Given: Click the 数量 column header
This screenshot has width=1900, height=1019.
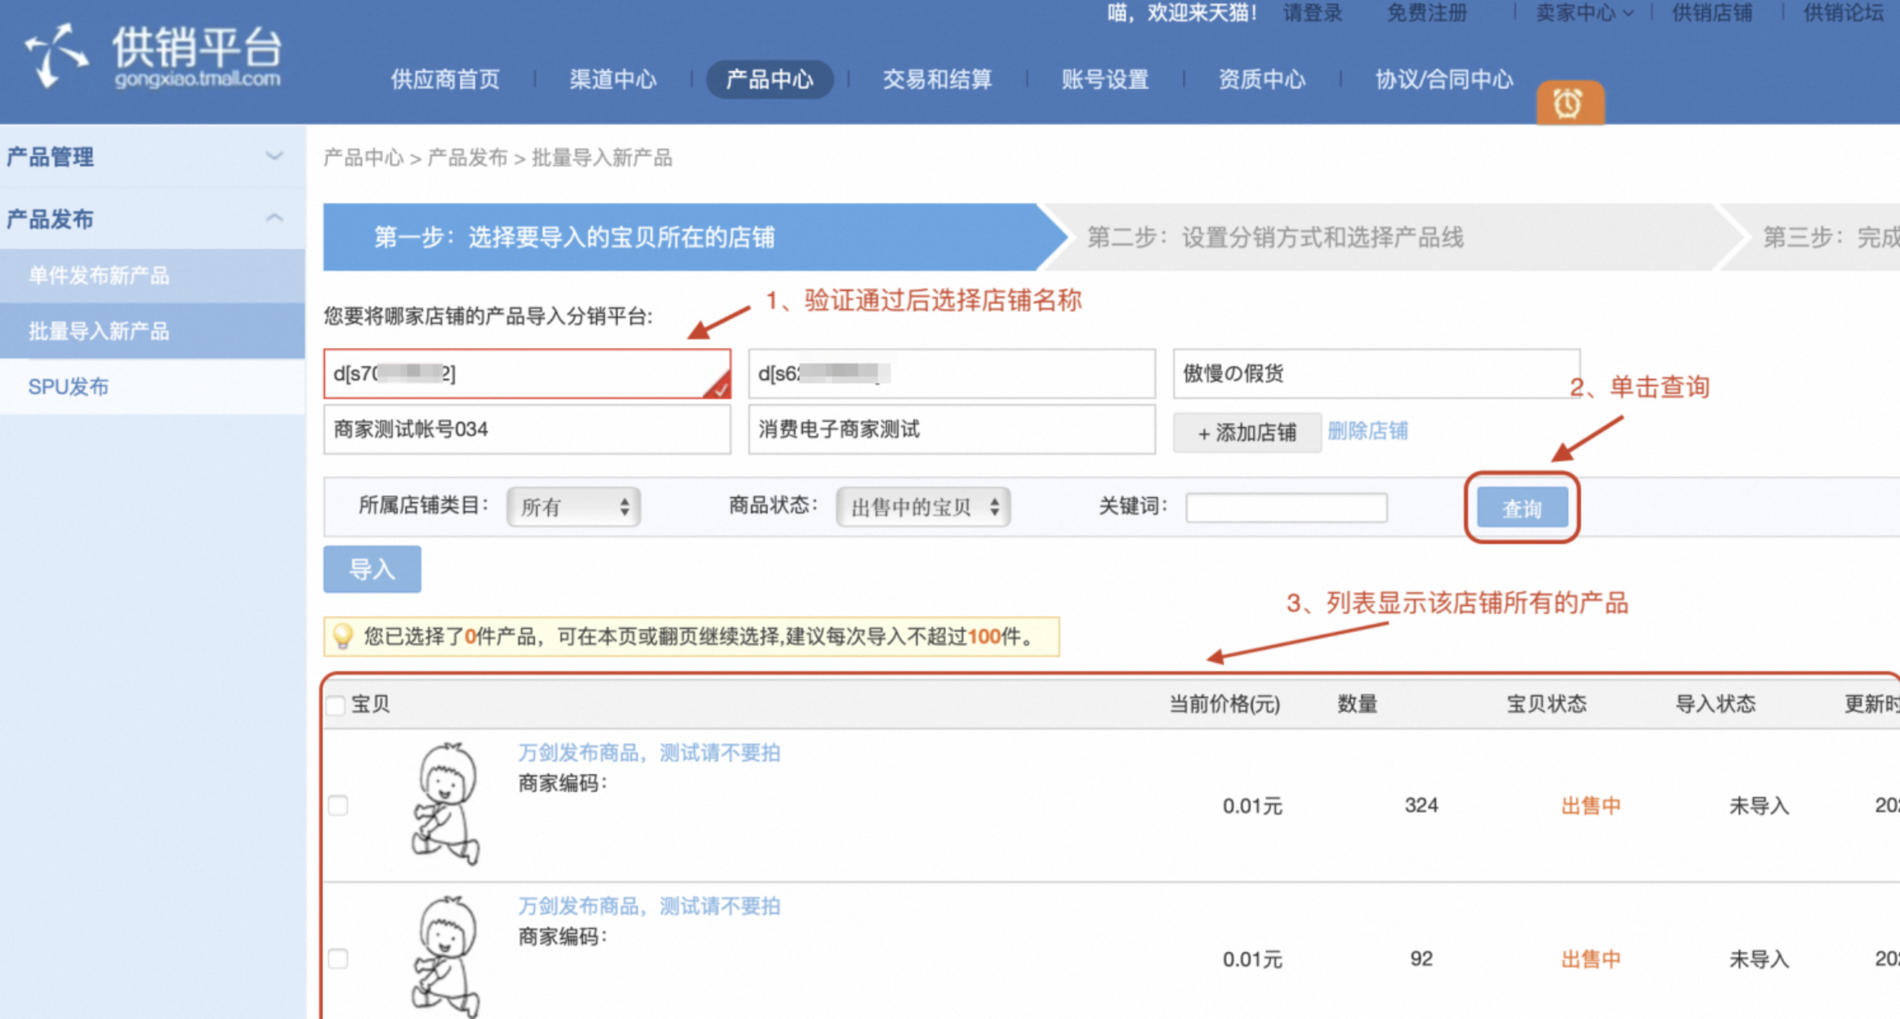Looking at the screenshot, I should 1358,704.
